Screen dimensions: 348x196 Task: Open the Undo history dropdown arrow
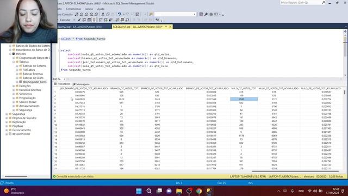tap(123, 14)
